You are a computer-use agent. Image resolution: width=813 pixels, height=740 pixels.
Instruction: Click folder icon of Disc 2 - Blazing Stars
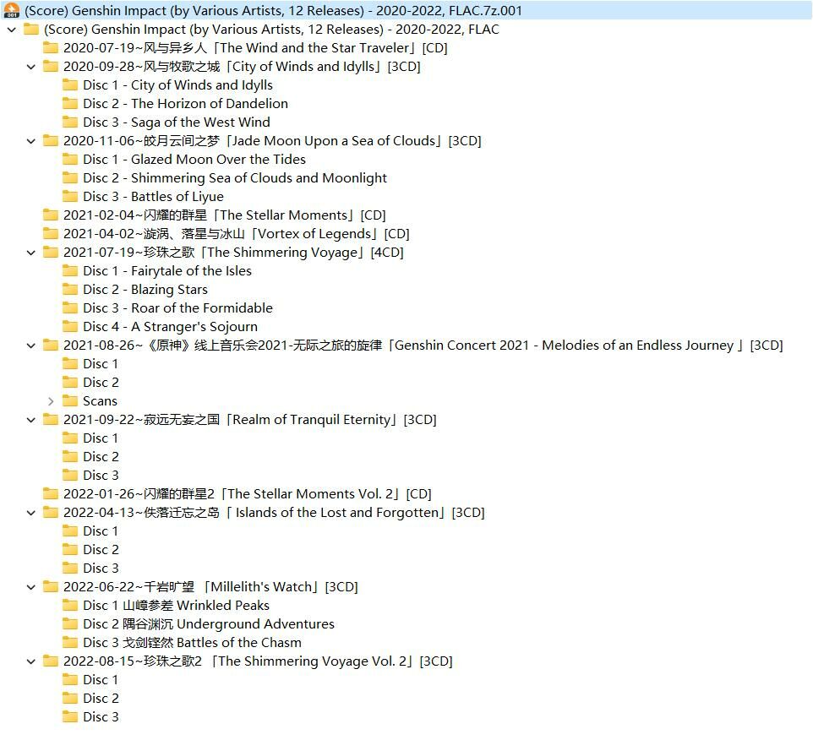pos(70,290)
